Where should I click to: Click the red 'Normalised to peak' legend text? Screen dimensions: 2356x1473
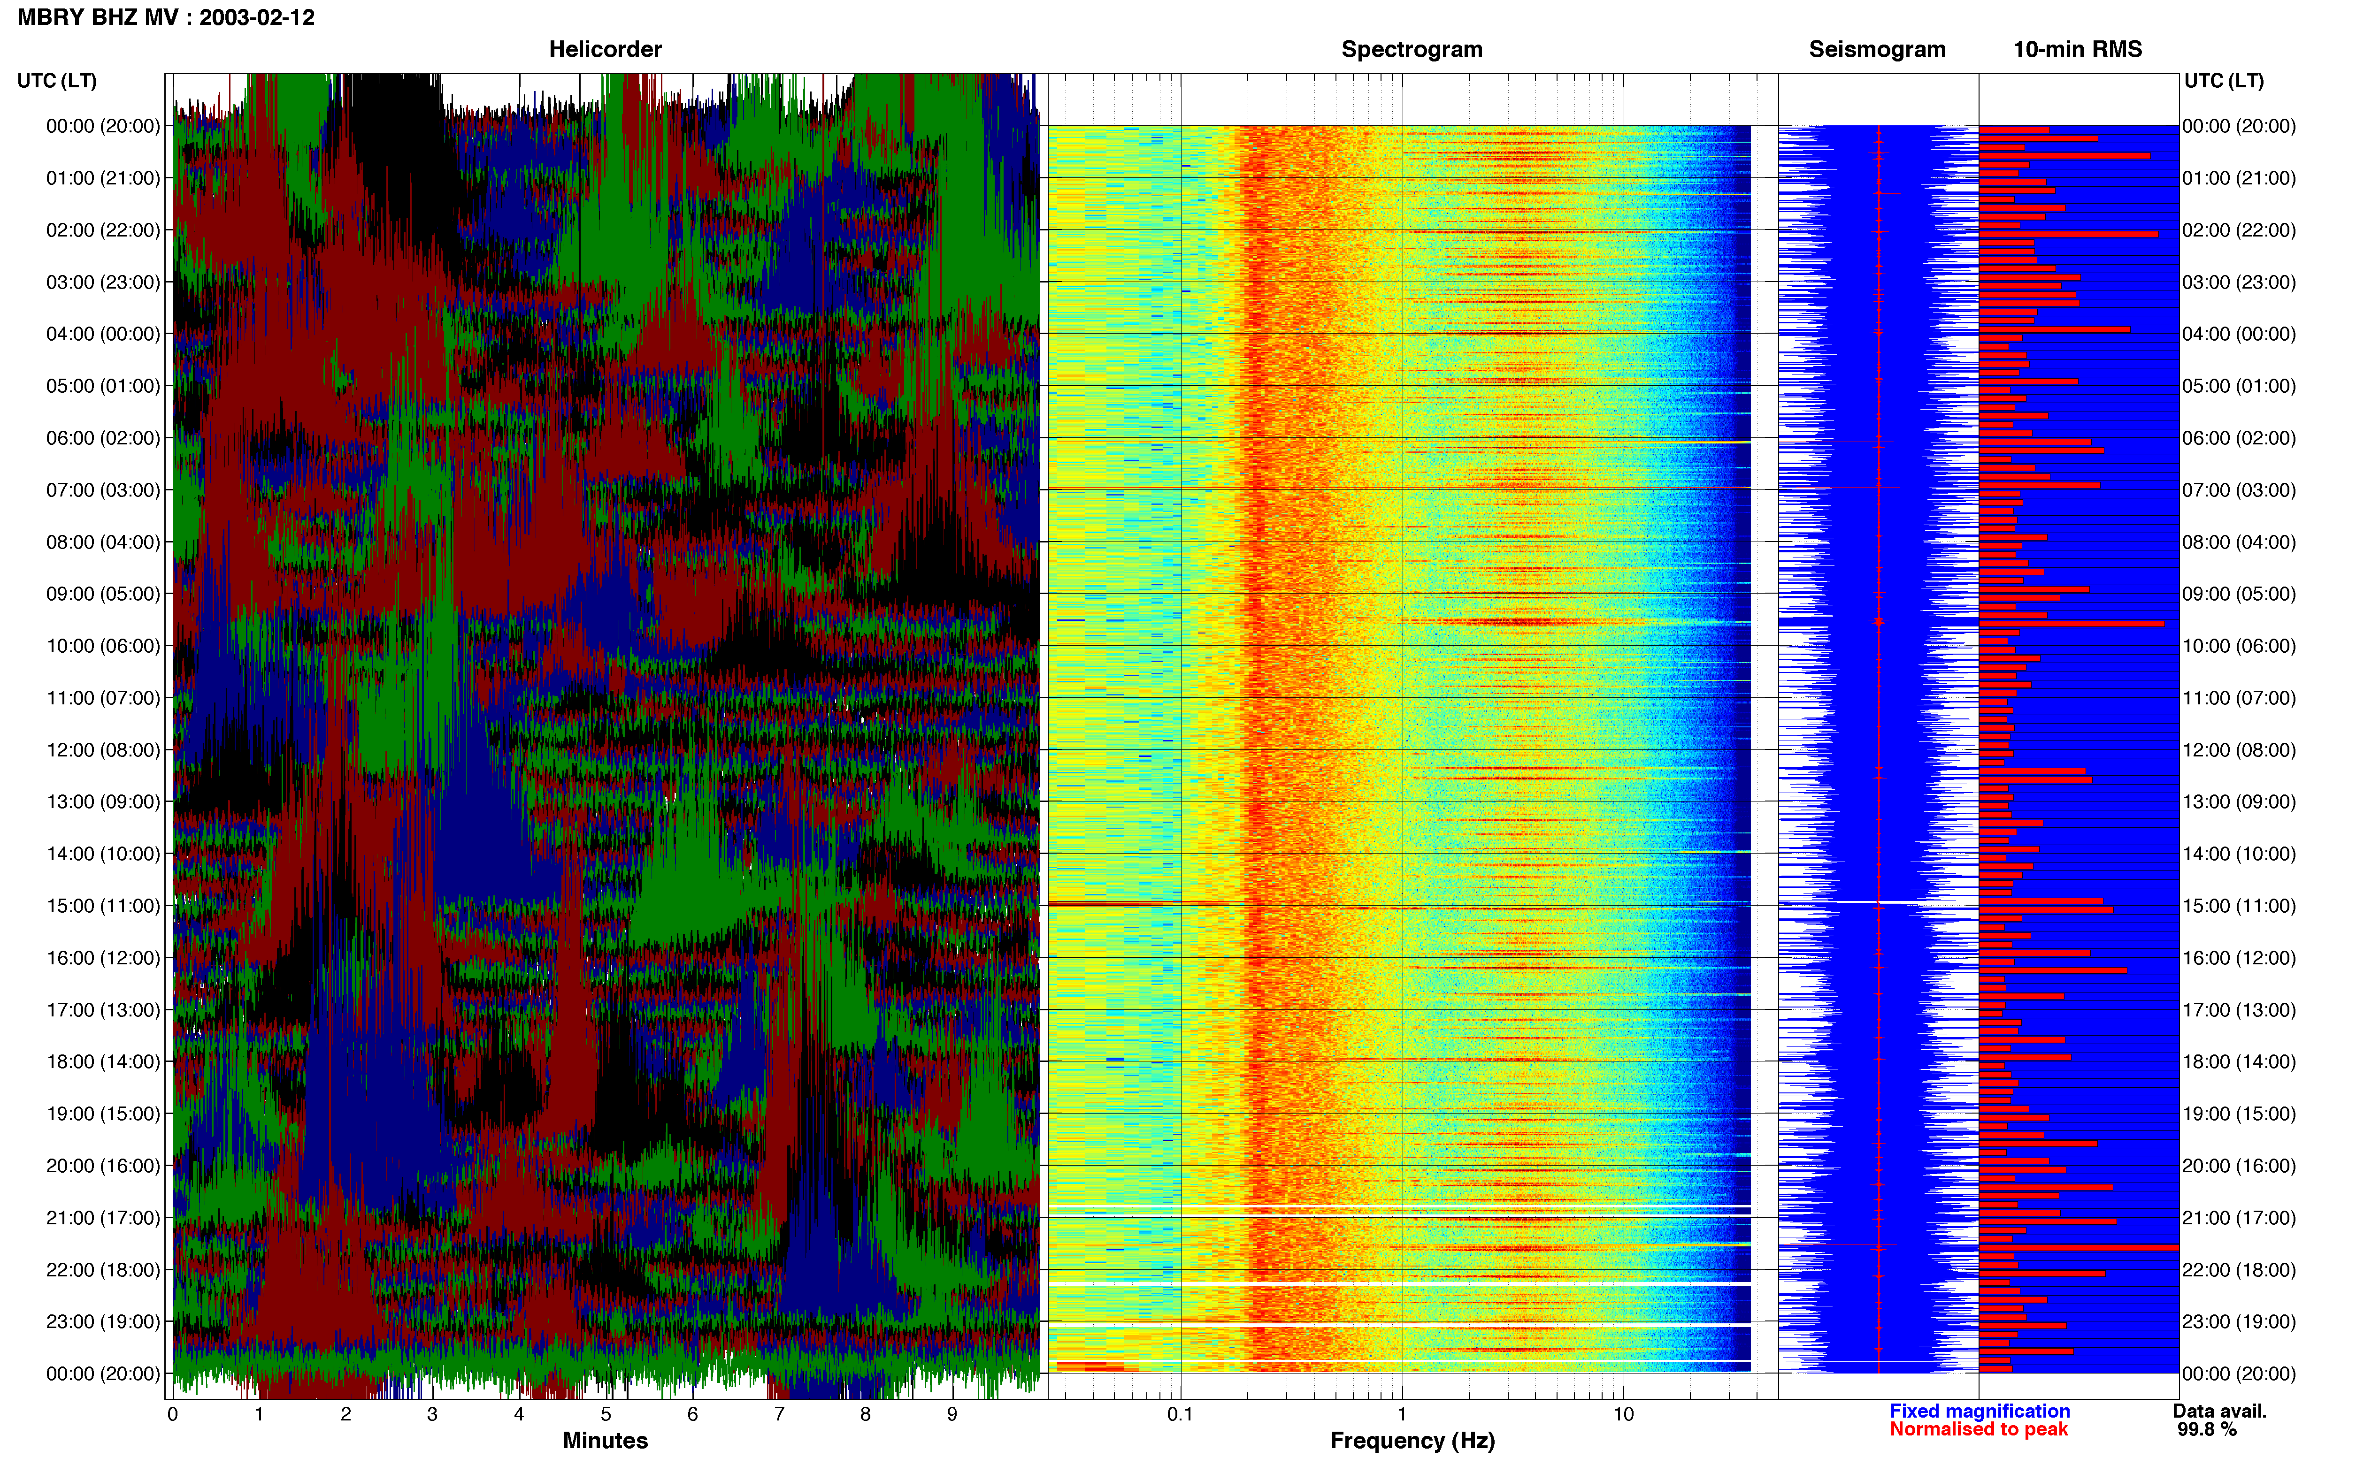coord(1978,1429)
